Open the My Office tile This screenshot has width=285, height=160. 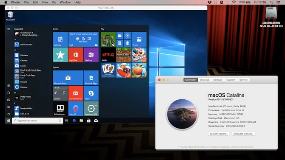pyautogui.click(x=76, y=55)
